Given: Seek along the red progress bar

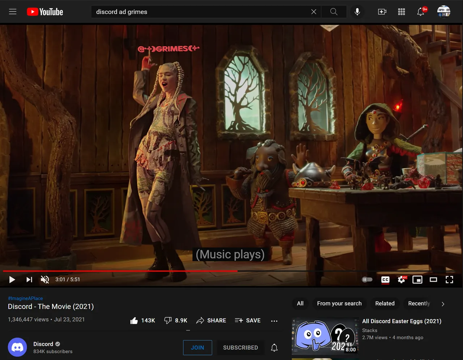Looking at the screenshot, I should [x=231, y=271].
